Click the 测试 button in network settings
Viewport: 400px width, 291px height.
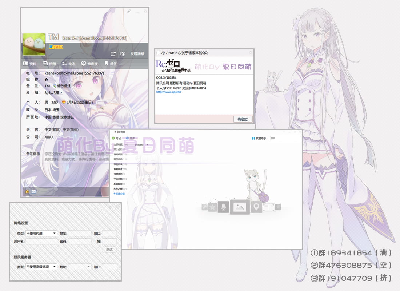(109, 250)
